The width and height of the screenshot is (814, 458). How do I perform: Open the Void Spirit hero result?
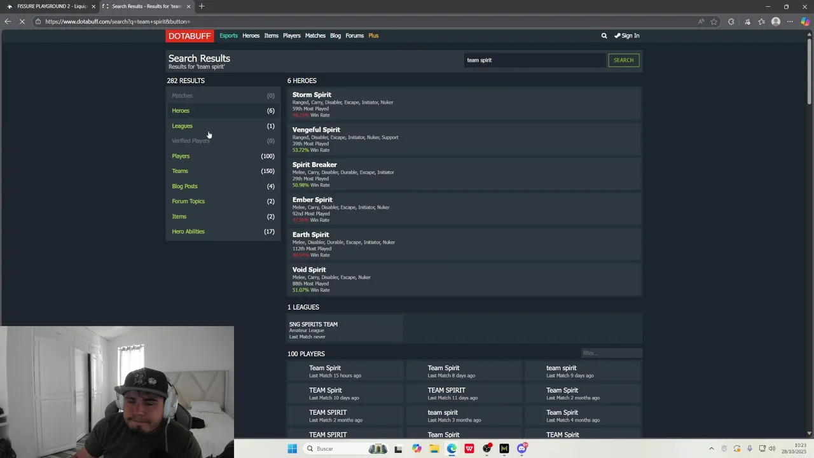(x=309, y=270)
